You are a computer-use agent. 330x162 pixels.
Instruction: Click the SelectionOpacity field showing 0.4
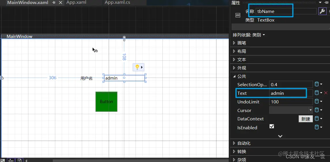point(291,84)
